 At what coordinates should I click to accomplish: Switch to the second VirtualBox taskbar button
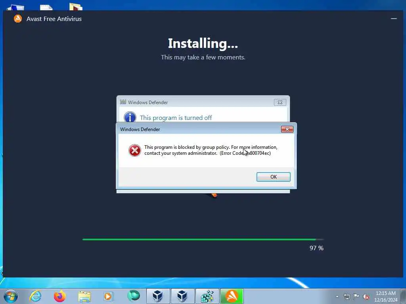click(182, 296)
